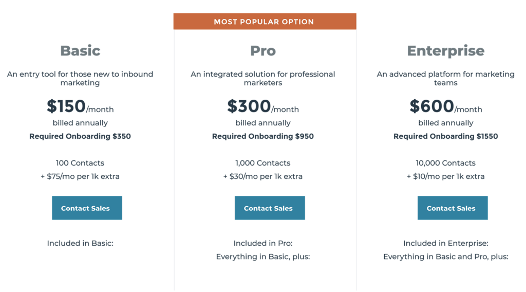
Task: Click the 100 Contacts line
Action: click(x=80, y=163)
